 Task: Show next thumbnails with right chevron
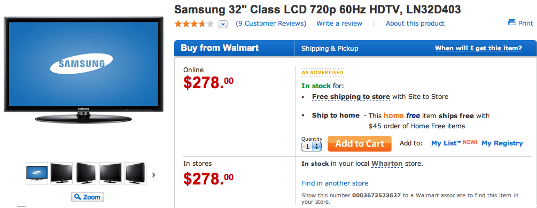click(153, 175)
